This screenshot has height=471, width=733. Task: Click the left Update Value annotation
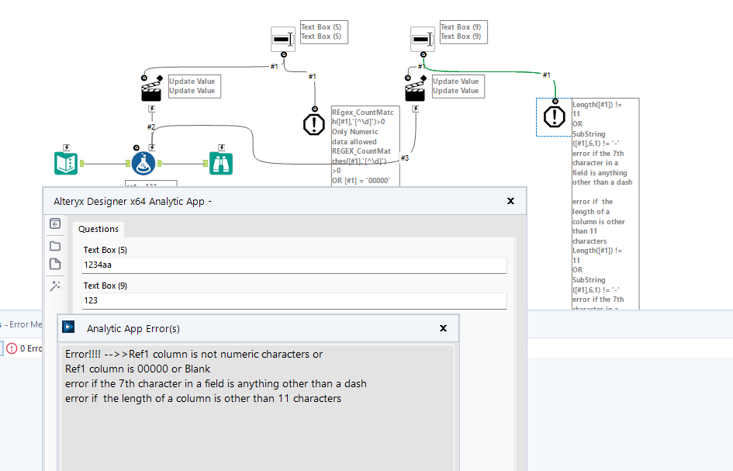pyautogui.click(x=195, y=86)
